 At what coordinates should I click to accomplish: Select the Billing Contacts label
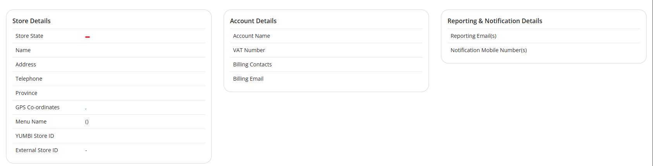point(252,64)
